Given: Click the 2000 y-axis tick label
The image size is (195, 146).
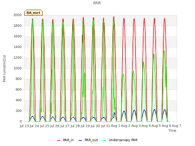Looking at the screenshot, I should [18, 15].
